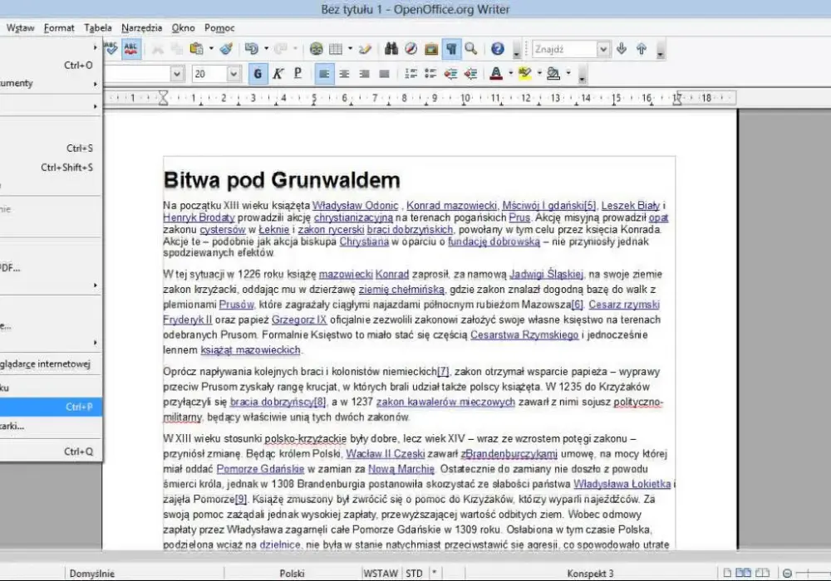
Task: Choose the highlighted Ctrl+P print menu entry
Action: tap(51, 407)
